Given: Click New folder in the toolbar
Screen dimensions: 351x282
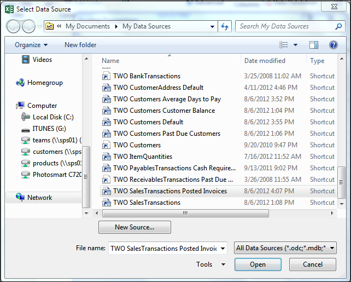Looking at the screenshot, I should click(x=80, y=45).
